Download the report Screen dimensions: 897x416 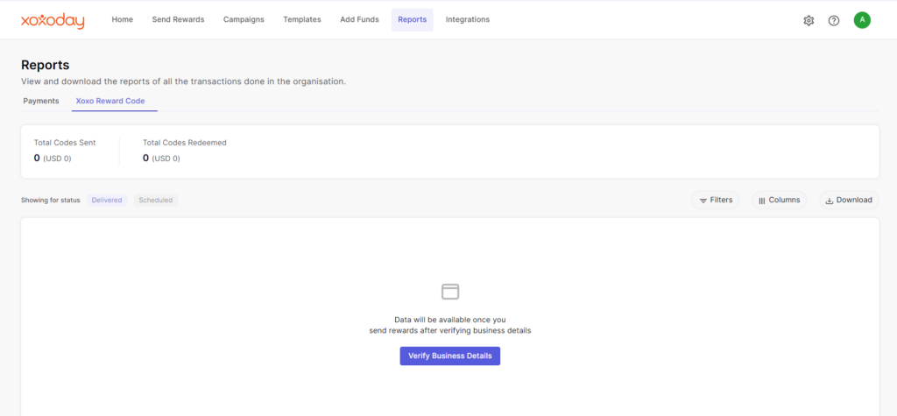pyautogui.click(x=849, y=201)
